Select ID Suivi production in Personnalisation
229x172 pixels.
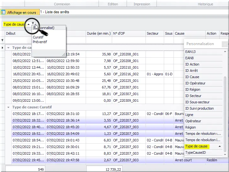pyautogui.click(x=203, y=108)
